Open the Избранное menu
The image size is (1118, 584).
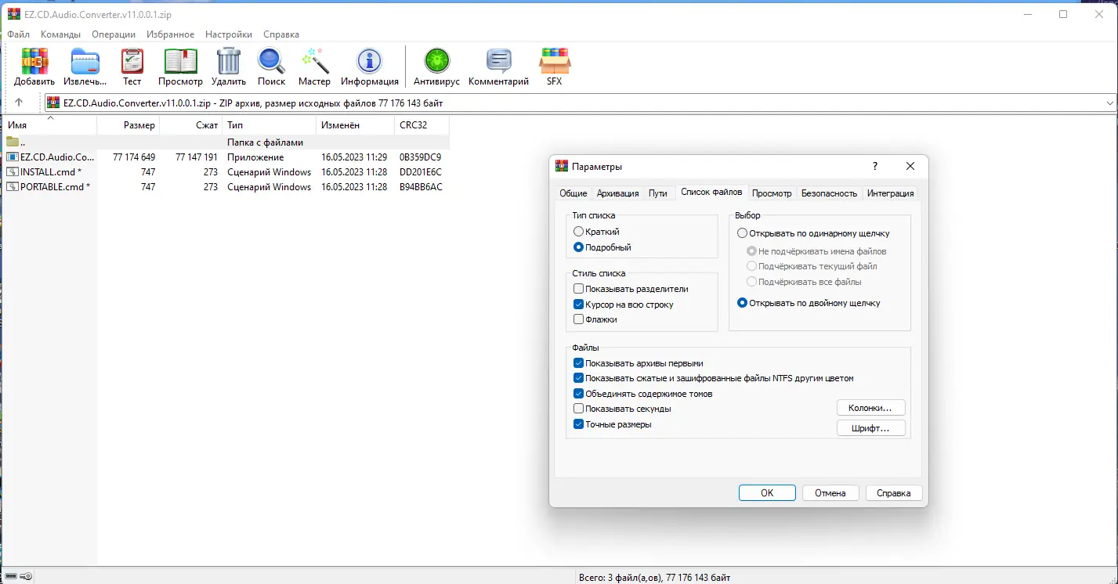[x=170, y=34]
